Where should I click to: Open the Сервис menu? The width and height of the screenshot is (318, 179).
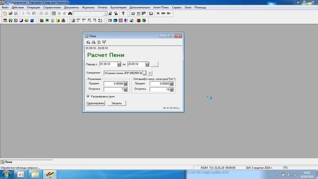[177, 7]
